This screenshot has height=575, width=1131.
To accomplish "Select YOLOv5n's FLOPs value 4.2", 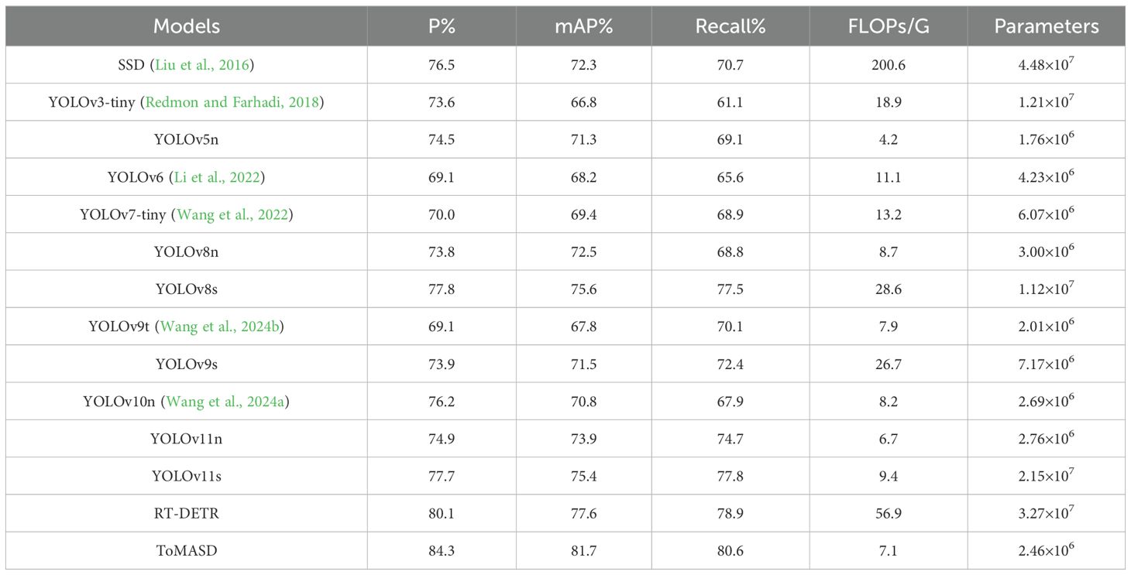I will 889,140.
